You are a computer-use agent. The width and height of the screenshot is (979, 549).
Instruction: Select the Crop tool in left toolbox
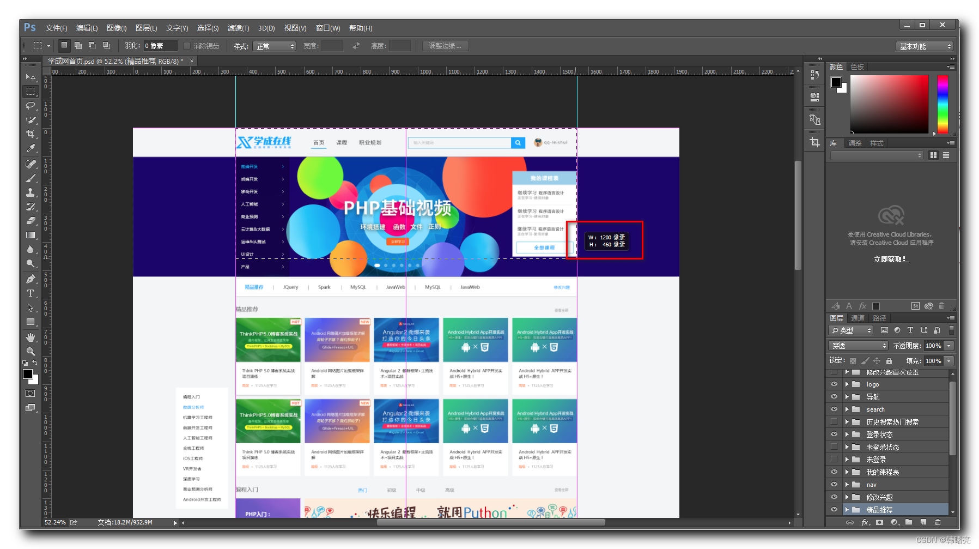[x=31, y=134]
